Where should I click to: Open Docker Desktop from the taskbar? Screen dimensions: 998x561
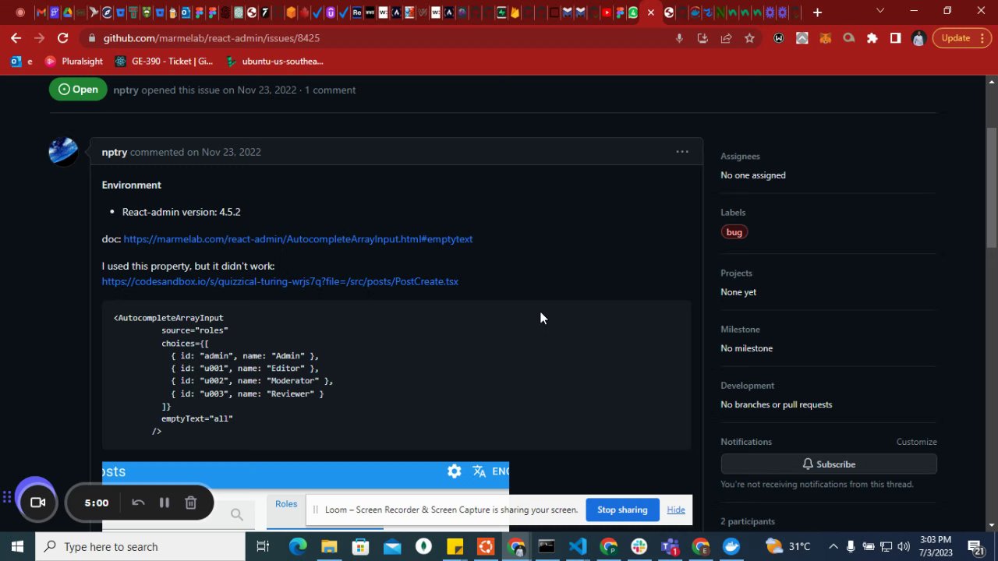point(731,547)
